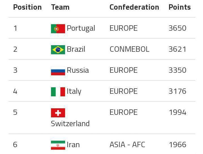Select the Team column header
Screen dimensions: 203x154
point(60,7)
